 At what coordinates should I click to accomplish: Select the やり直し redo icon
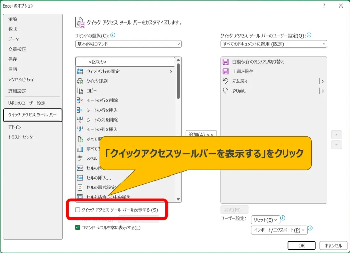click(x=225, y=91)
